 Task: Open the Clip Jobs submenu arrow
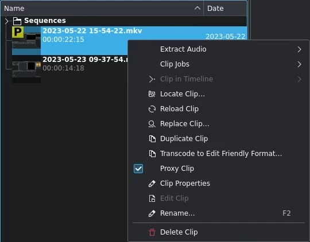(299, 64)
